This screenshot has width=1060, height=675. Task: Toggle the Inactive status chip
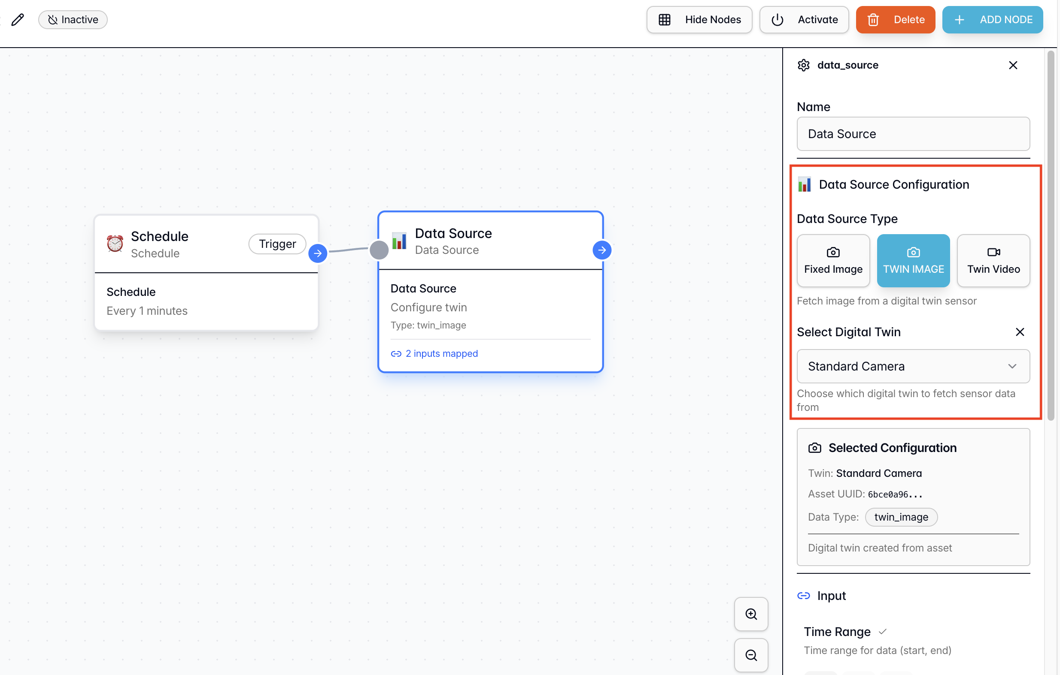click(73, 20)
